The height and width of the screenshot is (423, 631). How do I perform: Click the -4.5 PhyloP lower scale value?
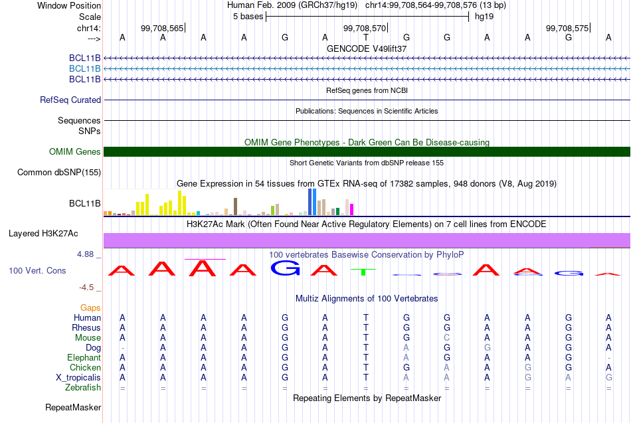click(86, 288)
